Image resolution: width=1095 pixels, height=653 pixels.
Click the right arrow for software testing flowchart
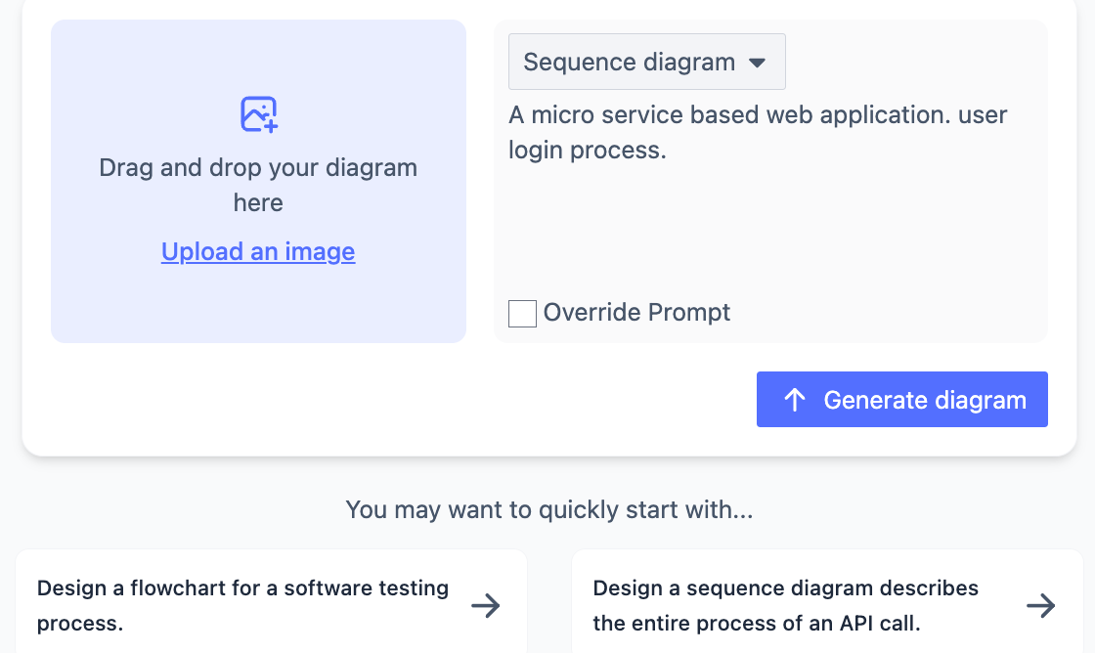[x=486, y=606]
